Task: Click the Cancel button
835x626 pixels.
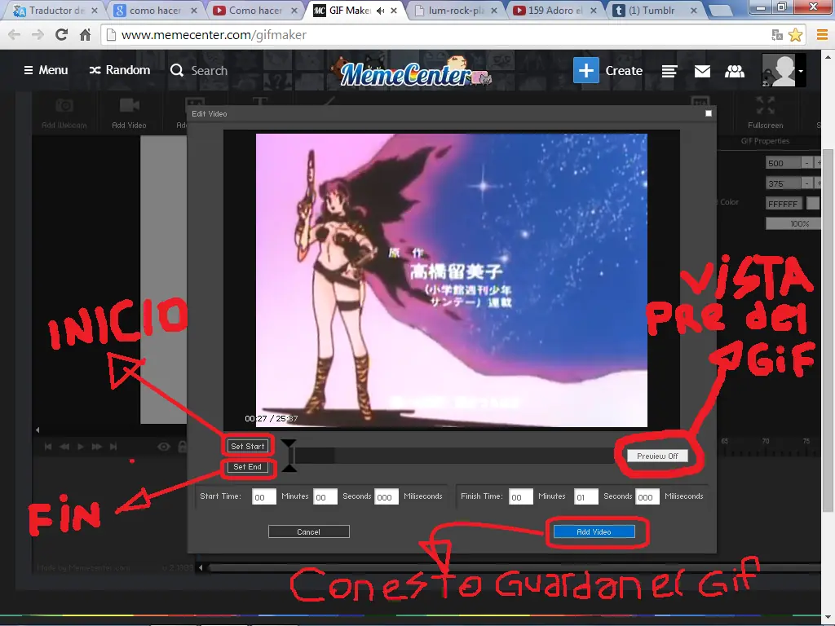Action: pos(309,531)
